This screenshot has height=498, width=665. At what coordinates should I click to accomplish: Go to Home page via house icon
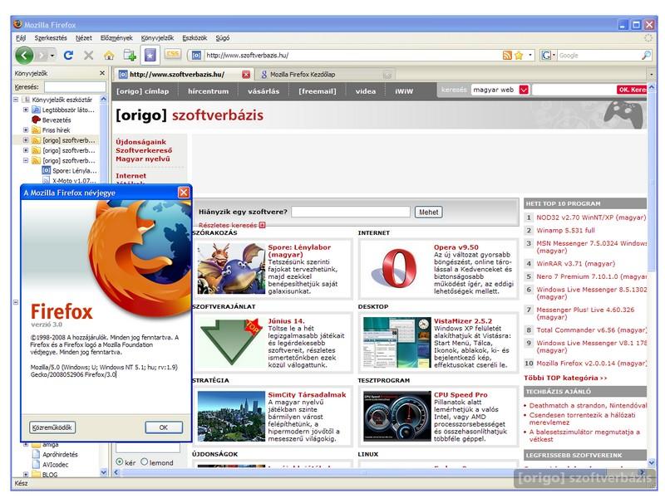coord(109,55)
